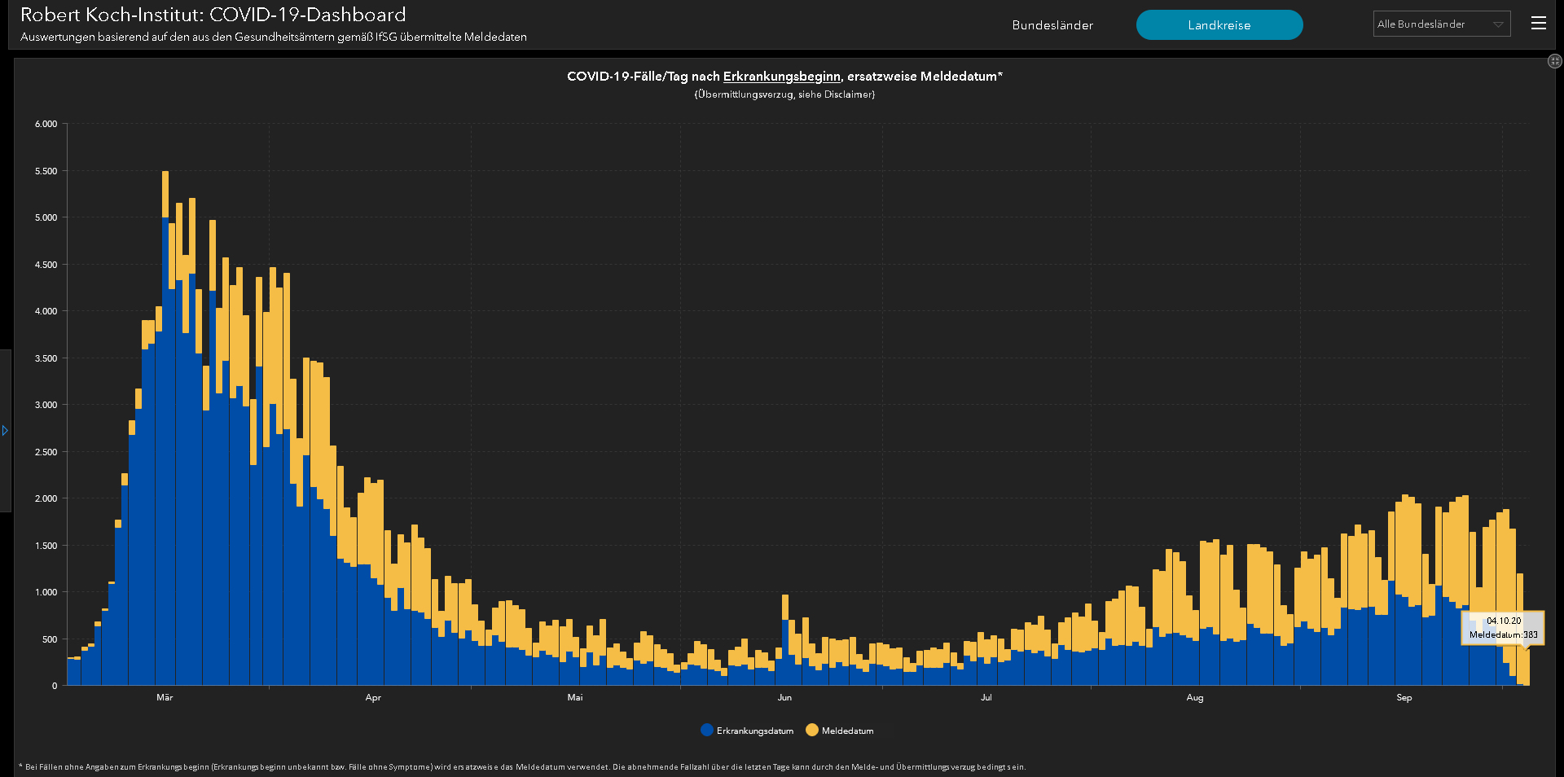Screen dimensions: 1564x777
Task: Select the Landkreise tab
Action: coord(1219,25)
